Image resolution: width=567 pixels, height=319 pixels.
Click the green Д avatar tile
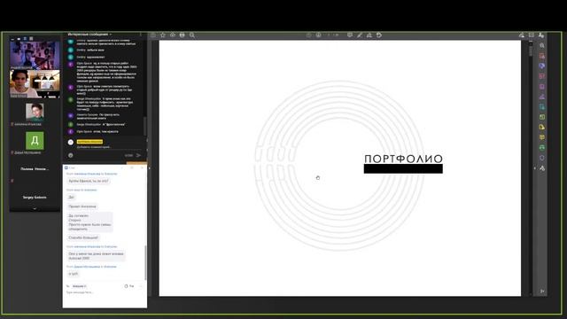35,141
